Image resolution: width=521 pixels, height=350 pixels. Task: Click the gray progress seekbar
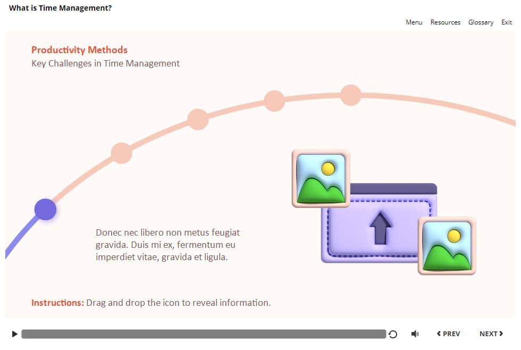click(204, 334)
